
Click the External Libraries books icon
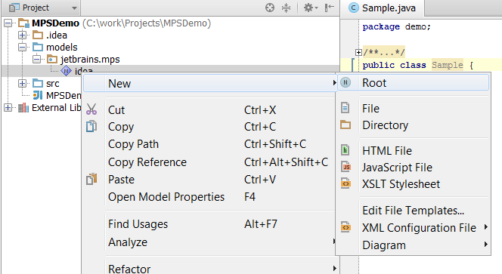23,108
